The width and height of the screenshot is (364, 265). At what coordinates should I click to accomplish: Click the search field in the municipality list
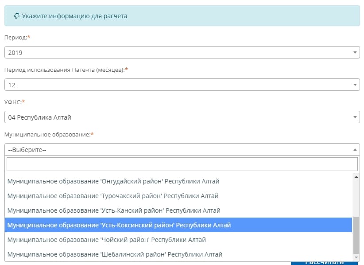pos(182,164)
